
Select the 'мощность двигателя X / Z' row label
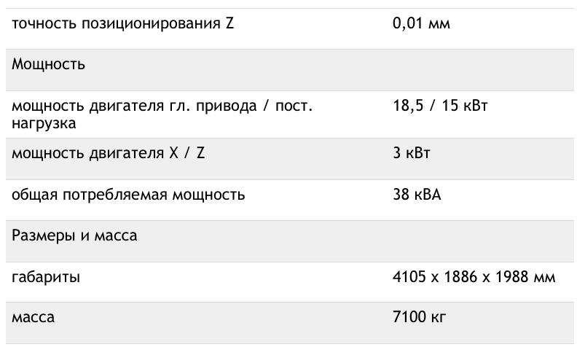(x=108, y=153)
